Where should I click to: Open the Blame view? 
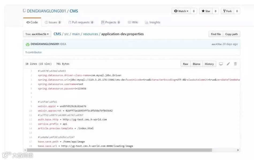tap(196, 64)
